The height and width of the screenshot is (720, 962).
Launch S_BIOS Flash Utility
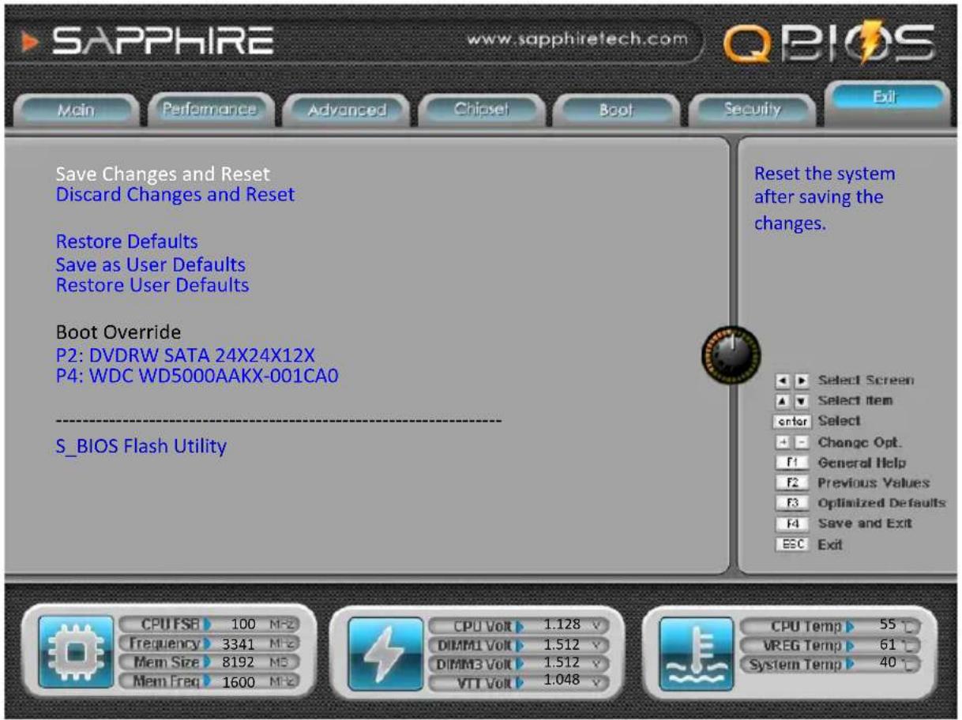coord(141,447)
